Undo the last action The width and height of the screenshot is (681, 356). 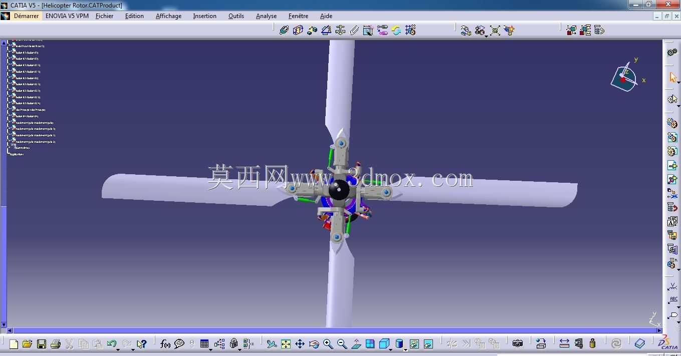pos(111,344)
